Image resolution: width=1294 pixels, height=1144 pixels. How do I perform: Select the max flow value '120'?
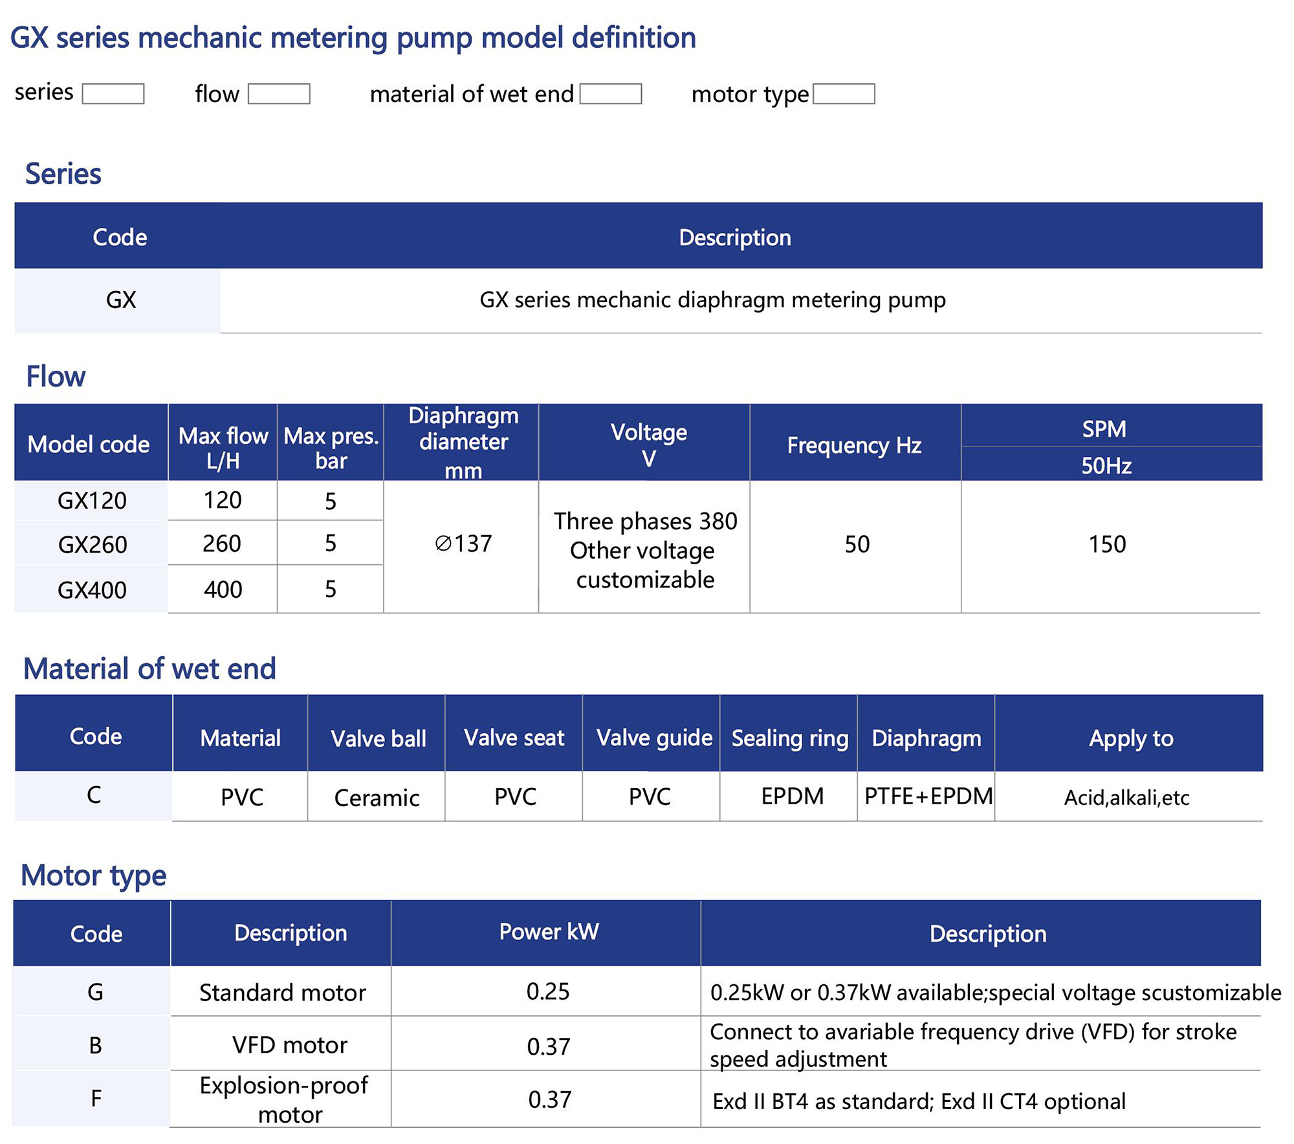223,500
